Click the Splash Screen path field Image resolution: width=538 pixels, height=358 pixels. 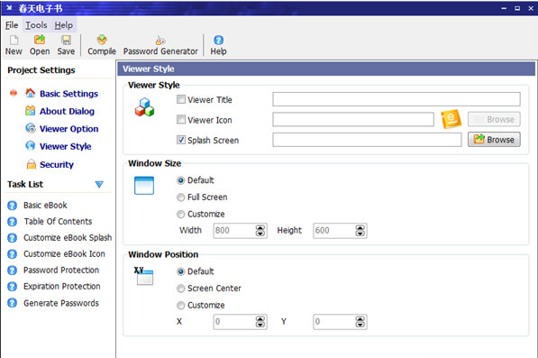(367, 140)
